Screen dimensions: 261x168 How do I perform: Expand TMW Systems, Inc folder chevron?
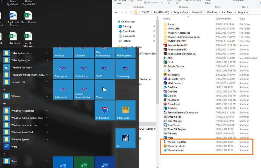pos(47,60)
